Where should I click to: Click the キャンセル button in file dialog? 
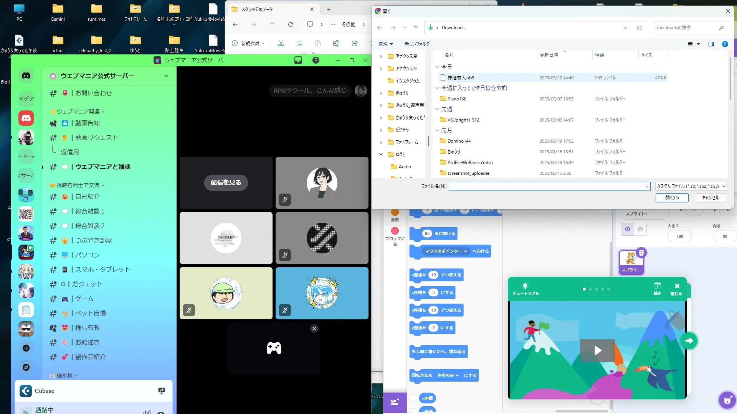pos(710,198)
